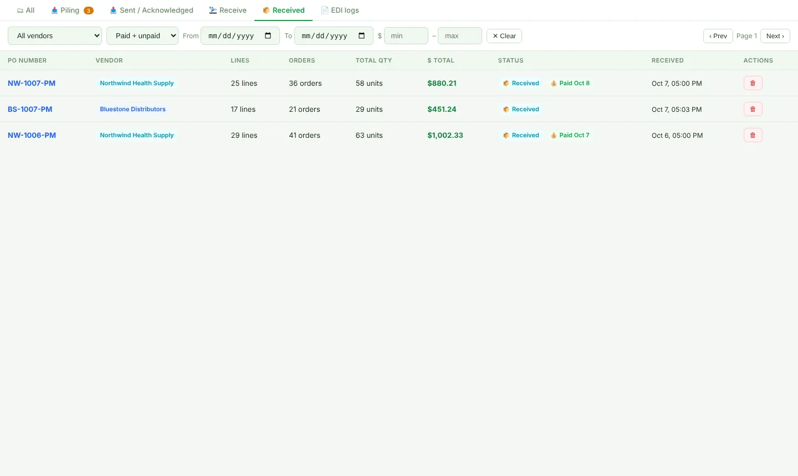Image resolution: width=798 pixels, height=476 pixels.
Task: Click the Paid Oct 8 status badge
Action: point(570,83)
